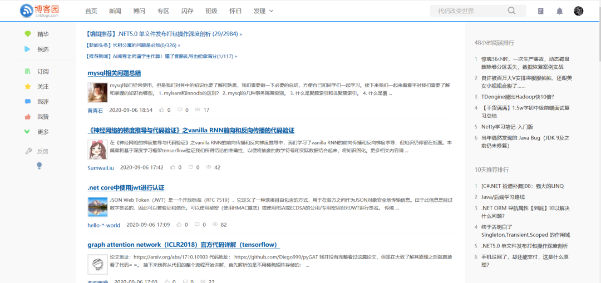Open author hello-*-world profile link

coord(104,225)
